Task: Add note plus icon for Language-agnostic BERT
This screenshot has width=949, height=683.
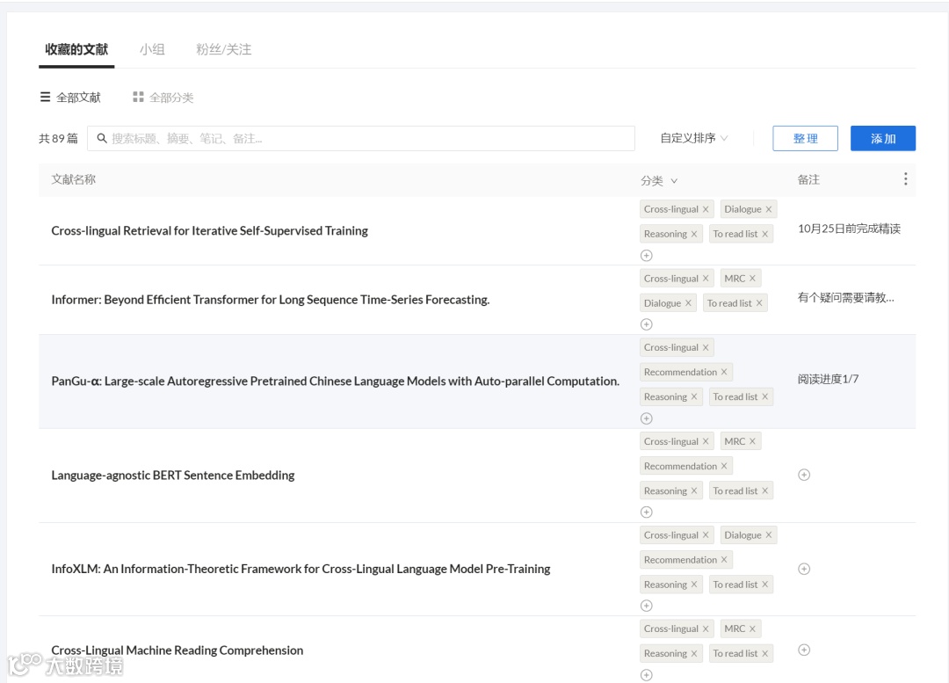Action: [x=804, y=475]
